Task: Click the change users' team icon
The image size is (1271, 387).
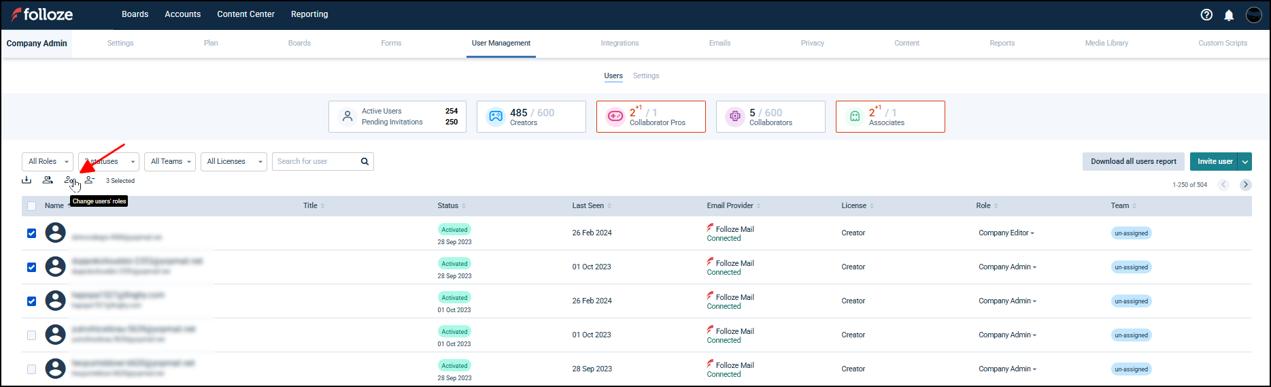Action: click(x=48, y=180)
